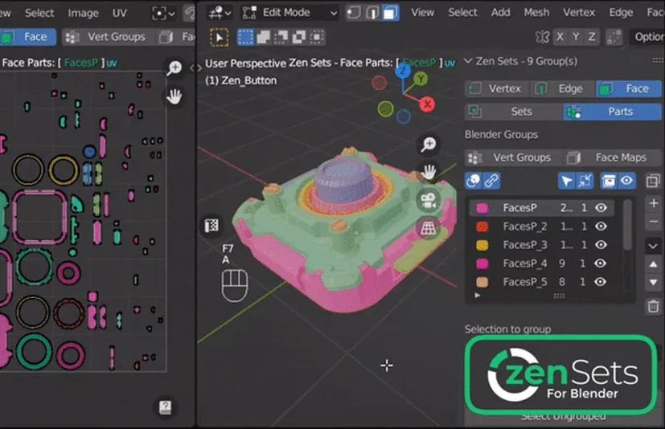Screen dimensions: 665x429
Task: Choose the intersect selection mode icon
Action: [x=317, y=37]
